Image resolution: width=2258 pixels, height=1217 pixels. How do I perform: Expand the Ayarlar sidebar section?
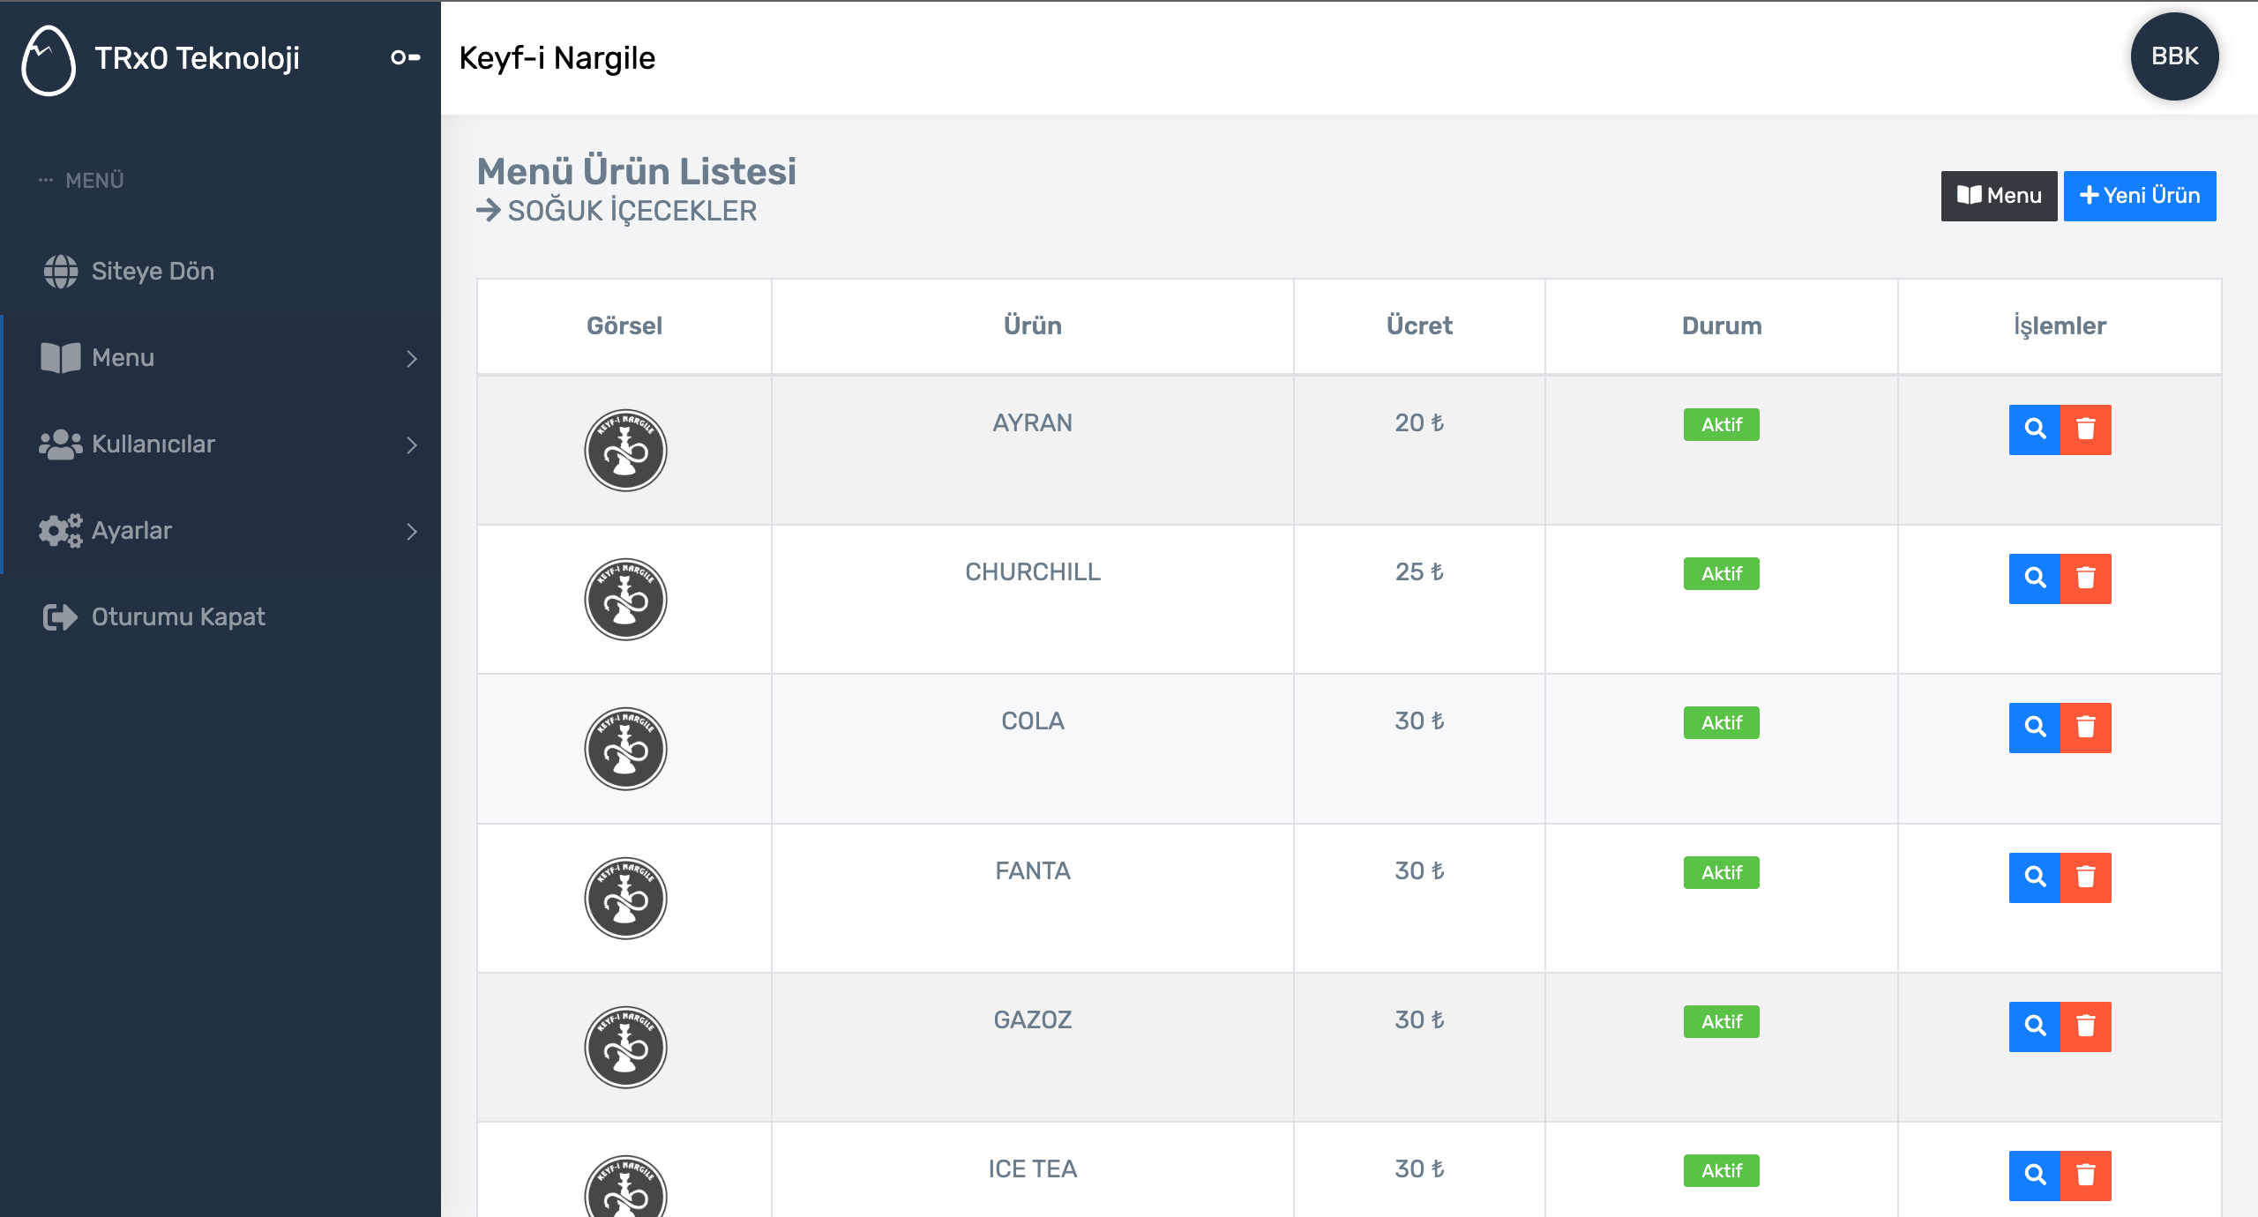click(x=221, y=531)
